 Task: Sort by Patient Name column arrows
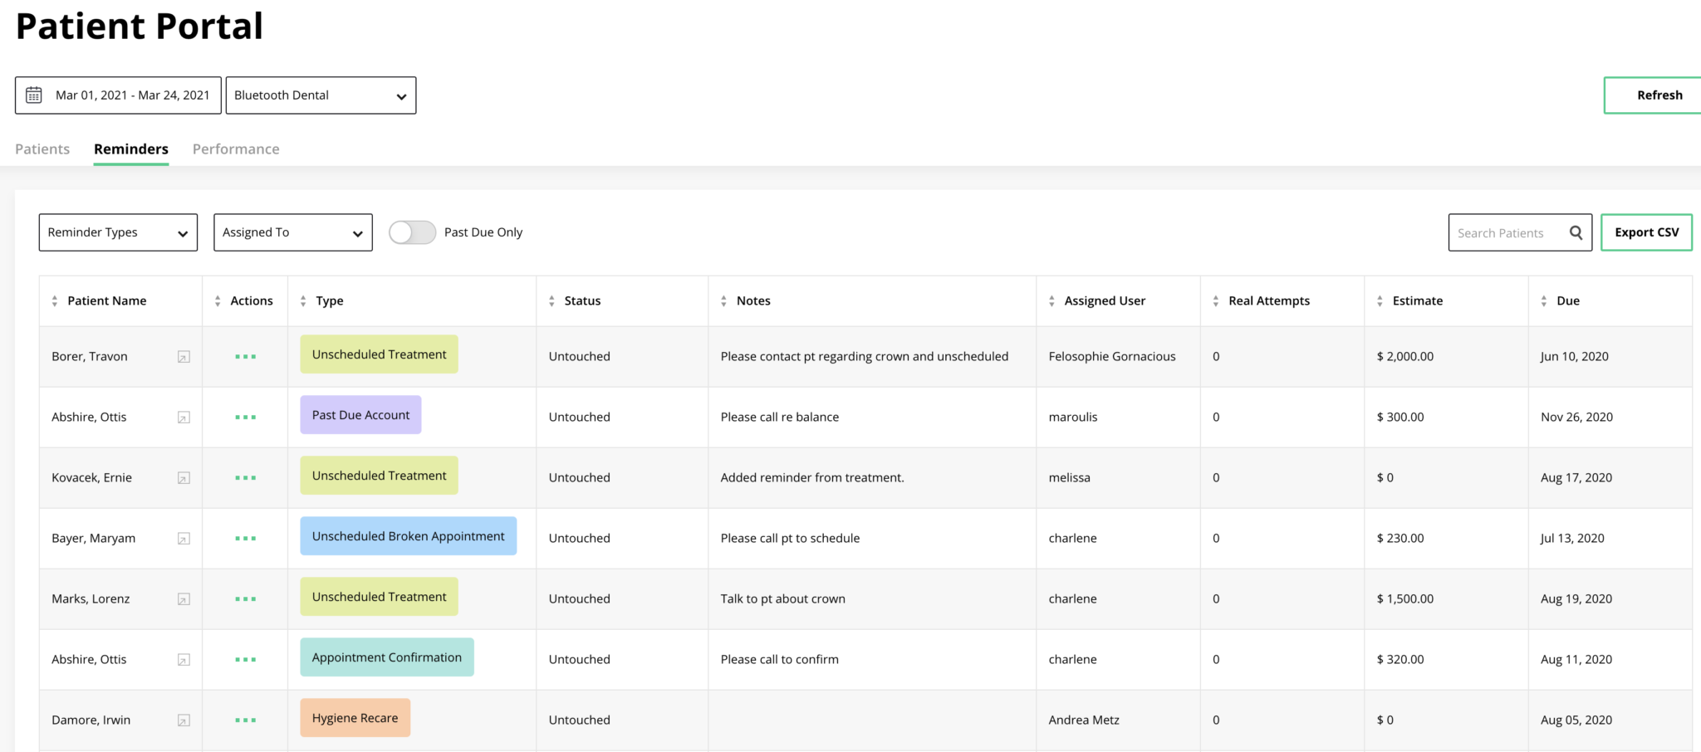tap(55, 301)
